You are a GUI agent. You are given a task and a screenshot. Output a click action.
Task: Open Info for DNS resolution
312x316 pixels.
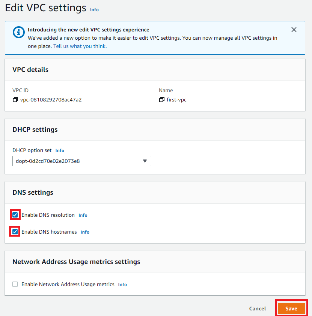83,215
